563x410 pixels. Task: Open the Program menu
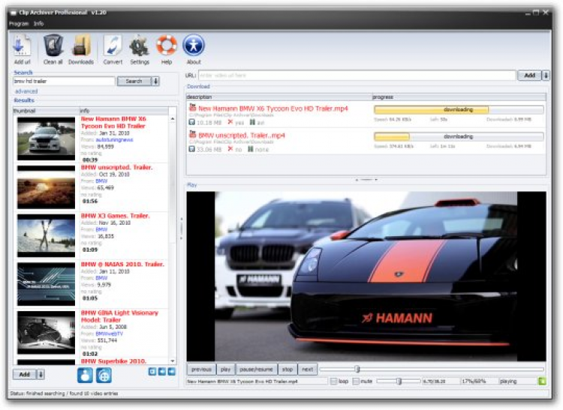click(19, 24)
